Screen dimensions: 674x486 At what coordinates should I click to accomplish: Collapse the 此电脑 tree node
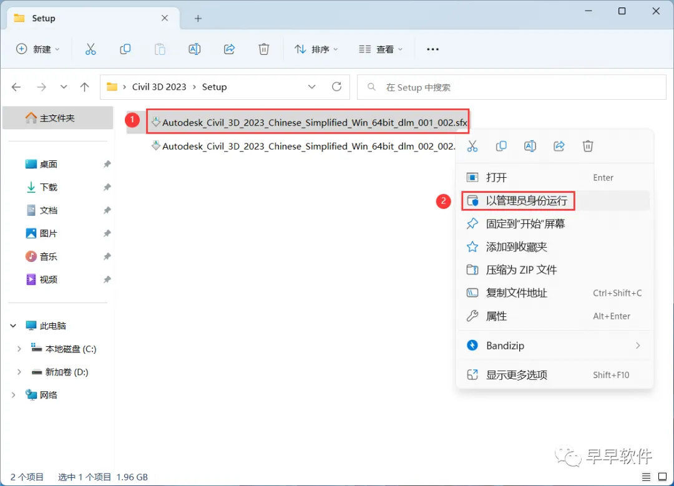pyautogui.click(x=13, y=326)
